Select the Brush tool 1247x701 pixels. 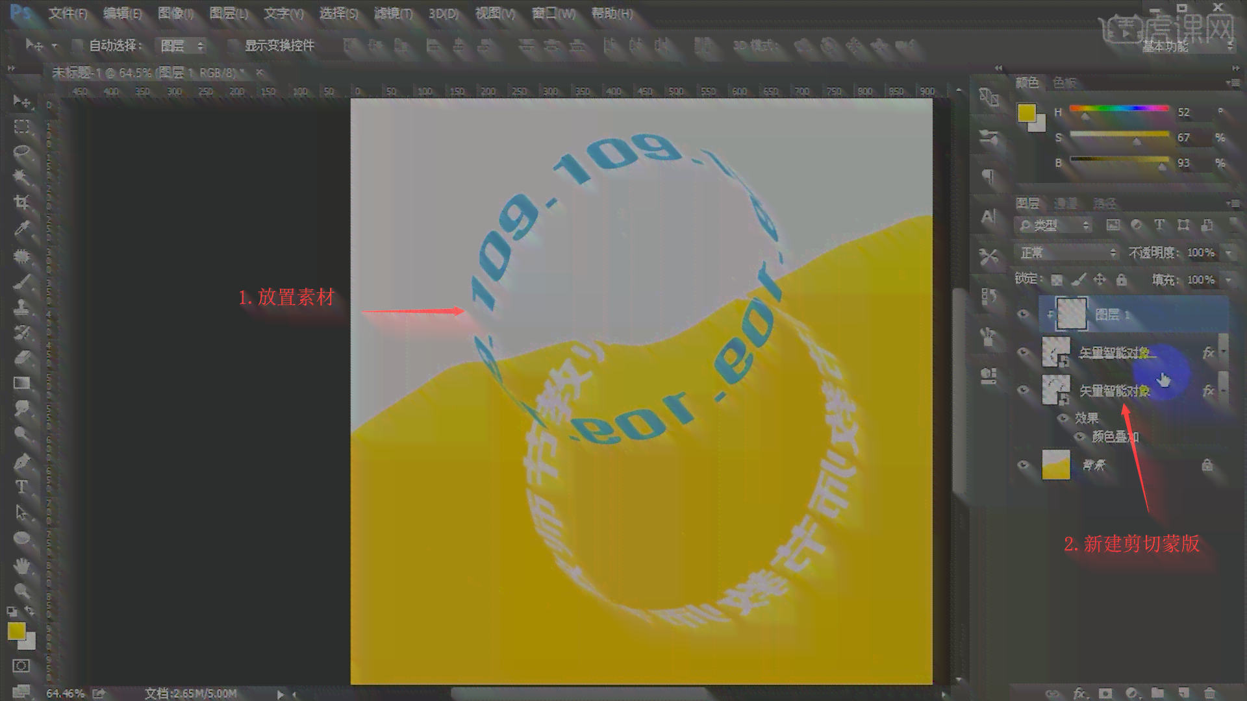click(21, 281)
